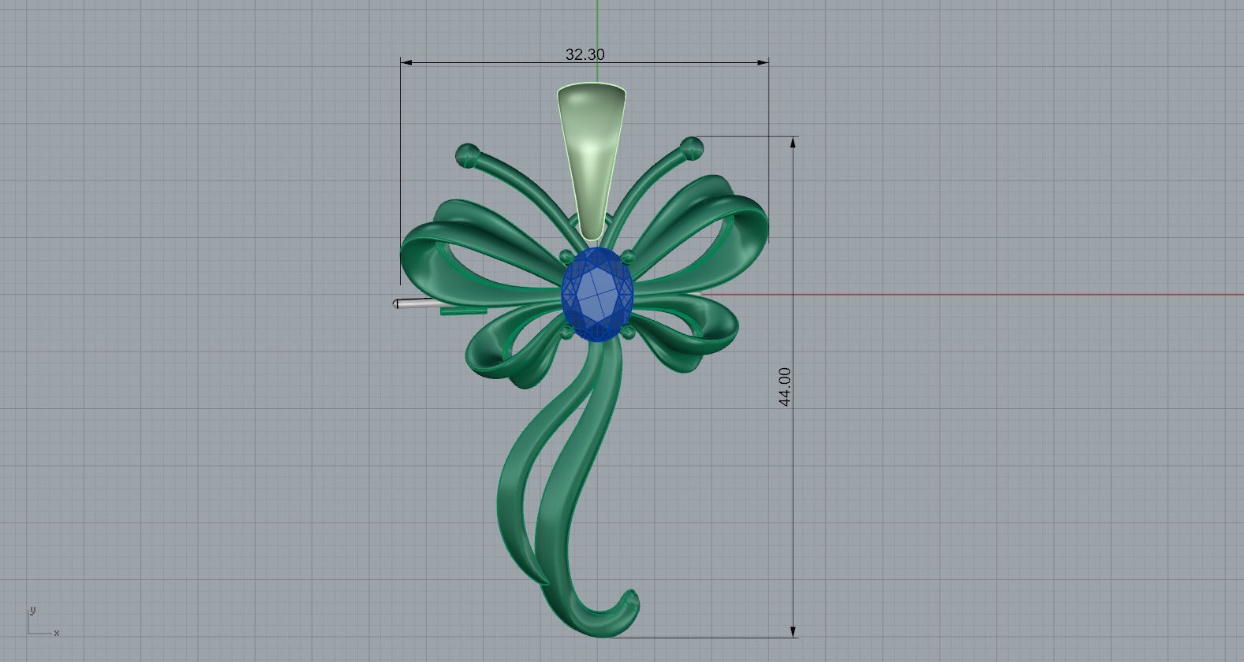Select the blue oval gemstone
The height and width of the screenshot is (662, 1244).
pos(597,294)
